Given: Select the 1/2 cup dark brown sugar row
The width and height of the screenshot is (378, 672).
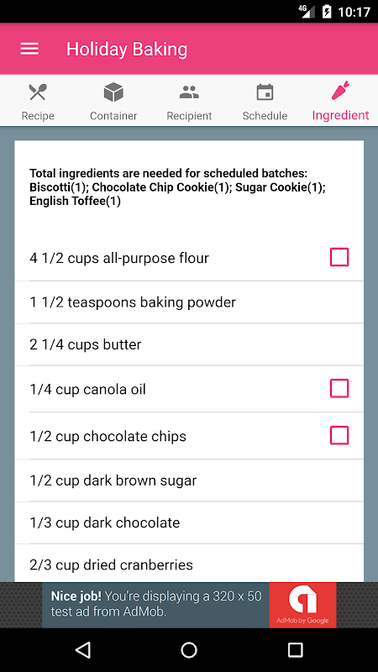Looking at the screenshot, I should tap(189, 480).
